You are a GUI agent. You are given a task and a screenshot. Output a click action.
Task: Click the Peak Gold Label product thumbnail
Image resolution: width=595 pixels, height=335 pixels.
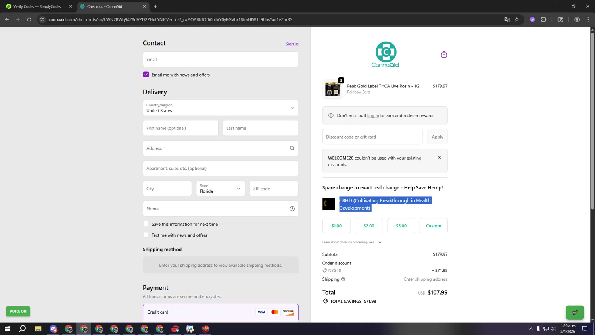coord(332,89)
